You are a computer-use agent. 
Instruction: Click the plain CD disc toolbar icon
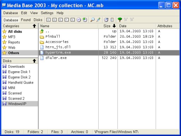click(x=79, y=20)
